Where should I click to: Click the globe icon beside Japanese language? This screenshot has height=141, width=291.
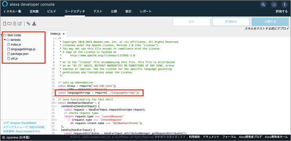(x=4, y=137)
